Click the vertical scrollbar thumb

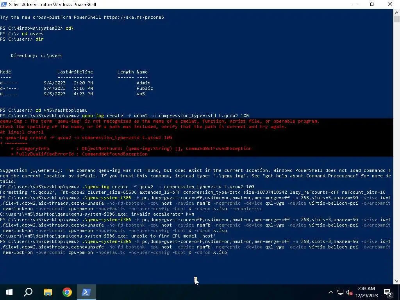(x=396, y=19)
